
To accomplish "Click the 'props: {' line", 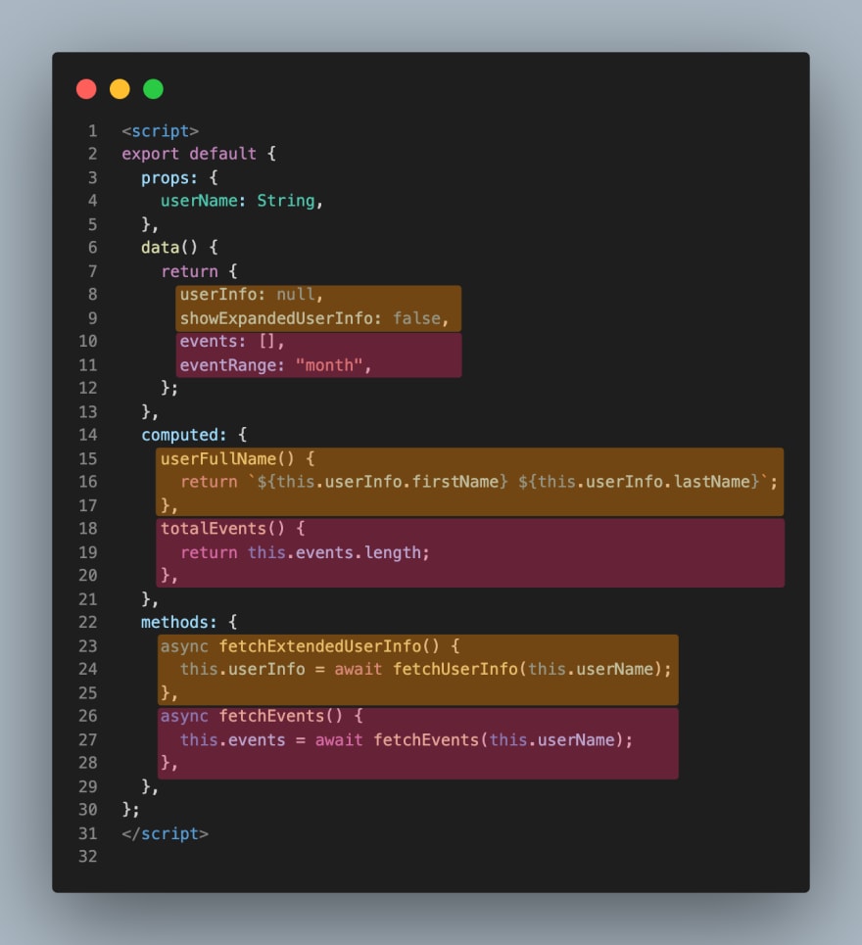I will [179, 178].
